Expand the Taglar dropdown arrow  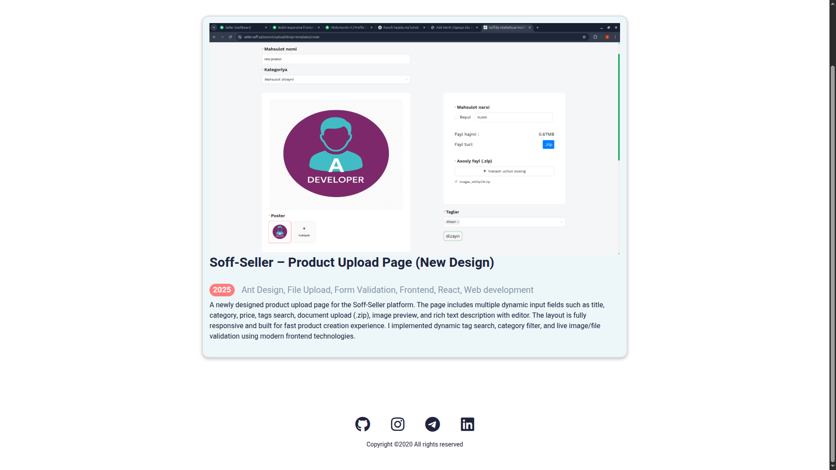pos(561,222)
